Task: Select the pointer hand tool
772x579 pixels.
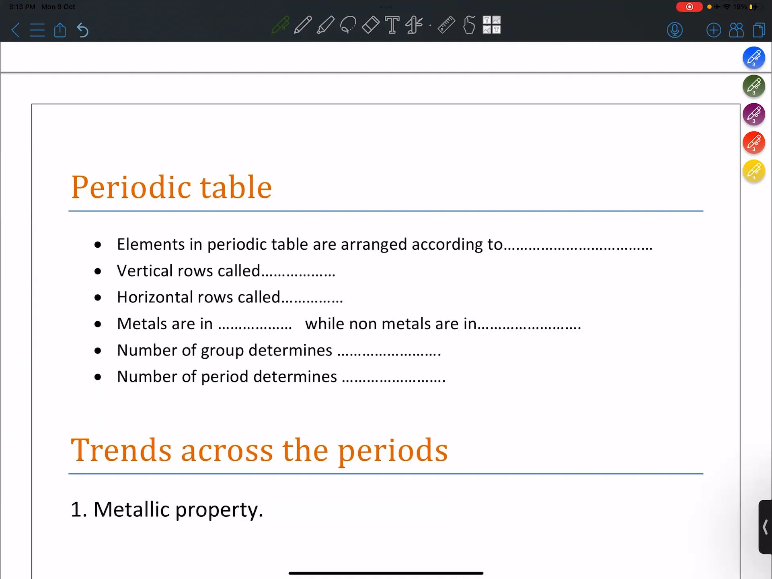Action: tap(469, 25)
